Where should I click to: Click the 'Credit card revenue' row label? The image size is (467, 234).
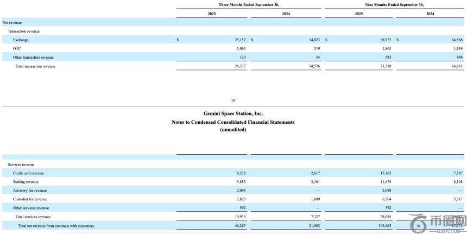(x=28, y=173)
